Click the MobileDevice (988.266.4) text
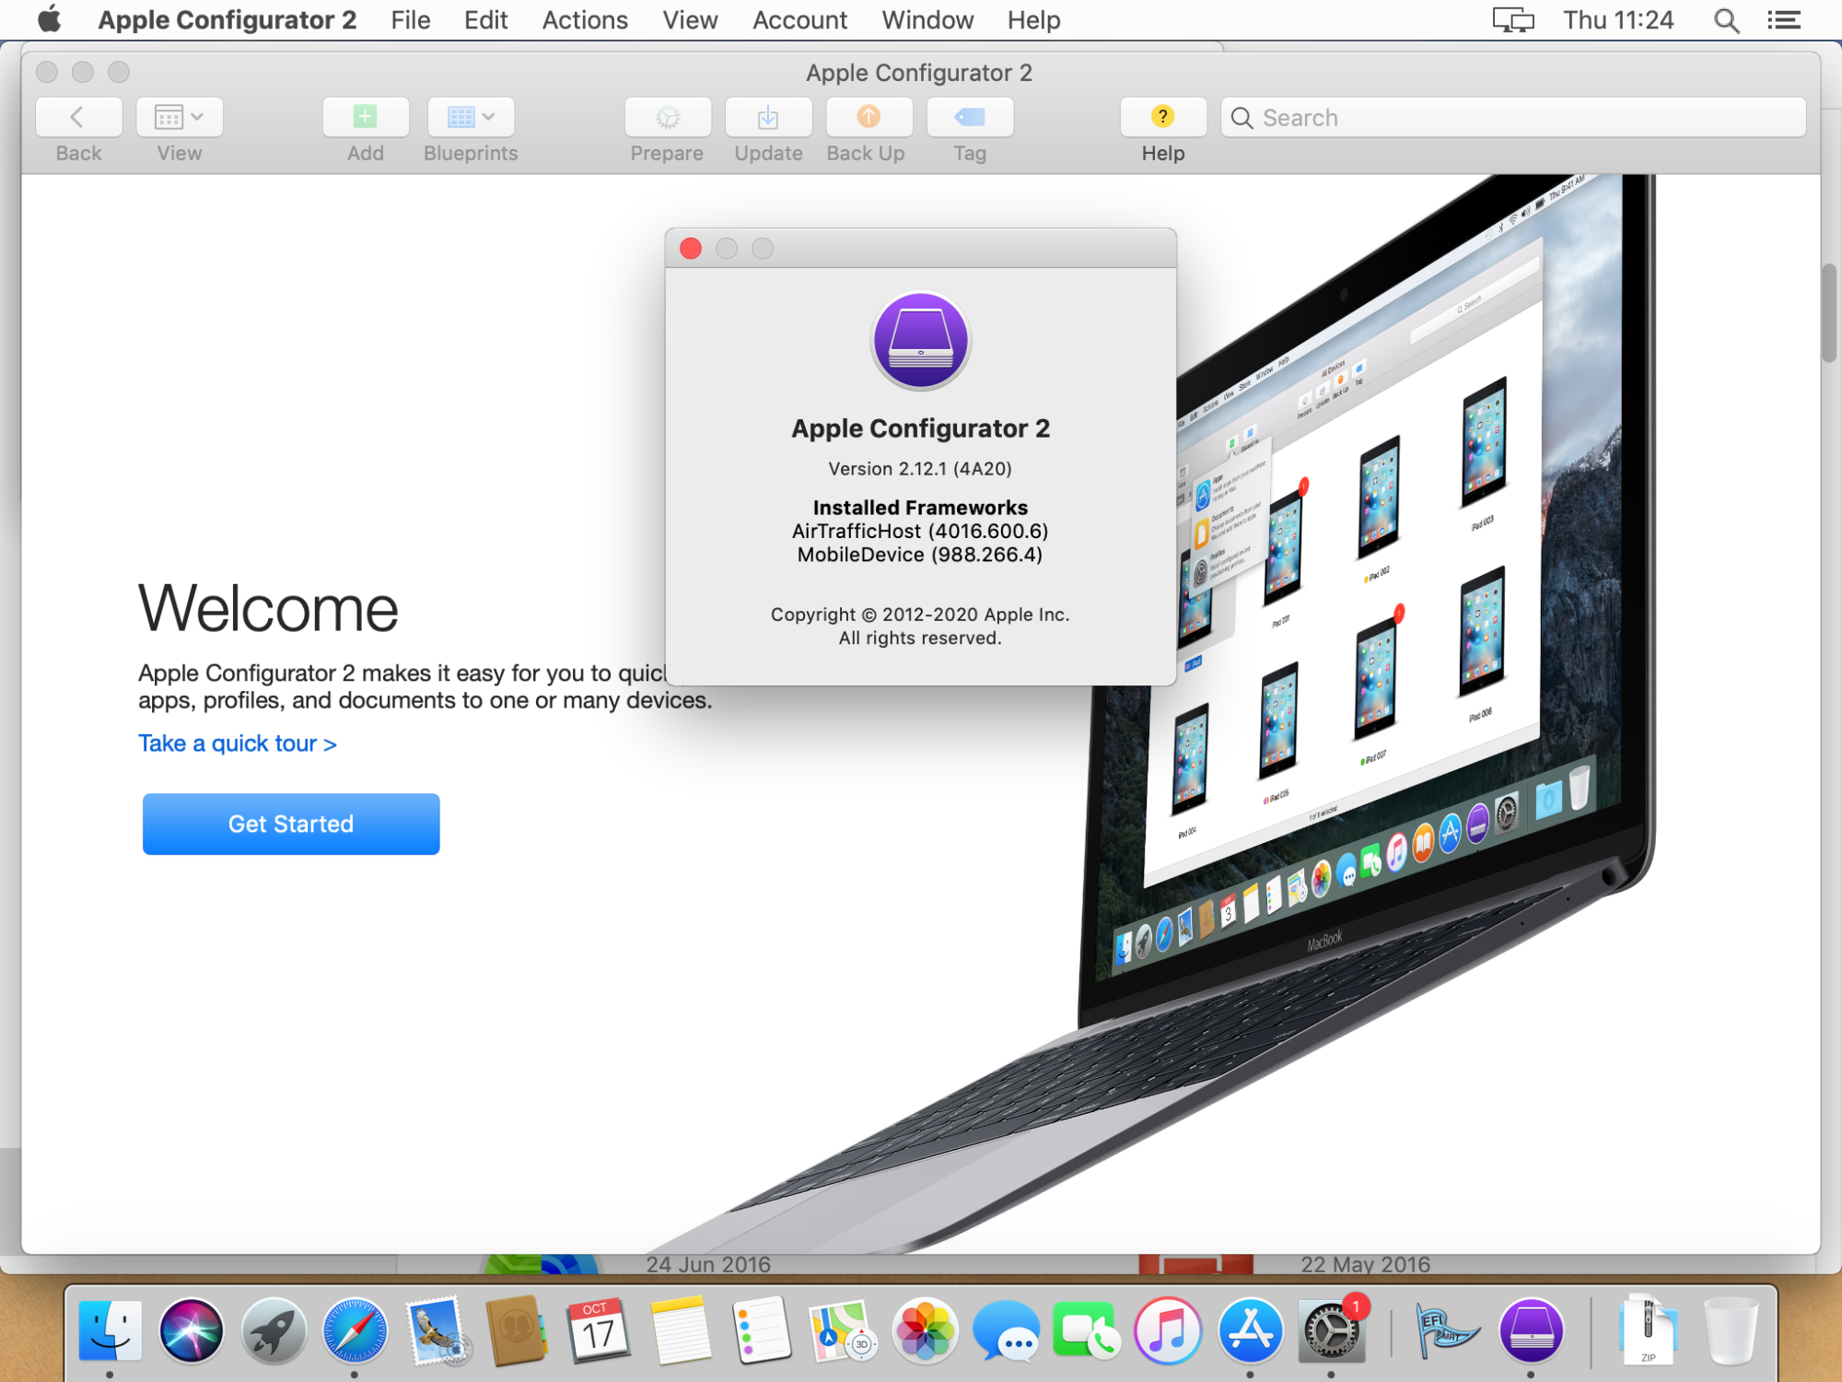1842x1382 pixels. 920,555
